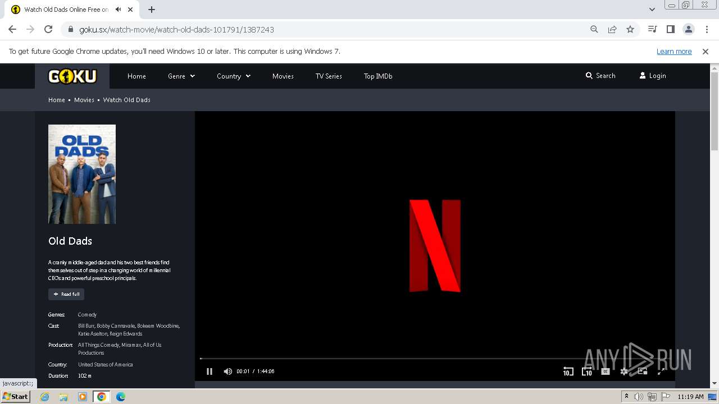Click Home breadcrumb link
The height and width of the screenshot is (404, 719).
click(57, 100)
